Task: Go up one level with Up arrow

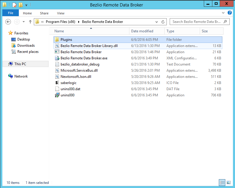Action: click(x=30, y=22)
